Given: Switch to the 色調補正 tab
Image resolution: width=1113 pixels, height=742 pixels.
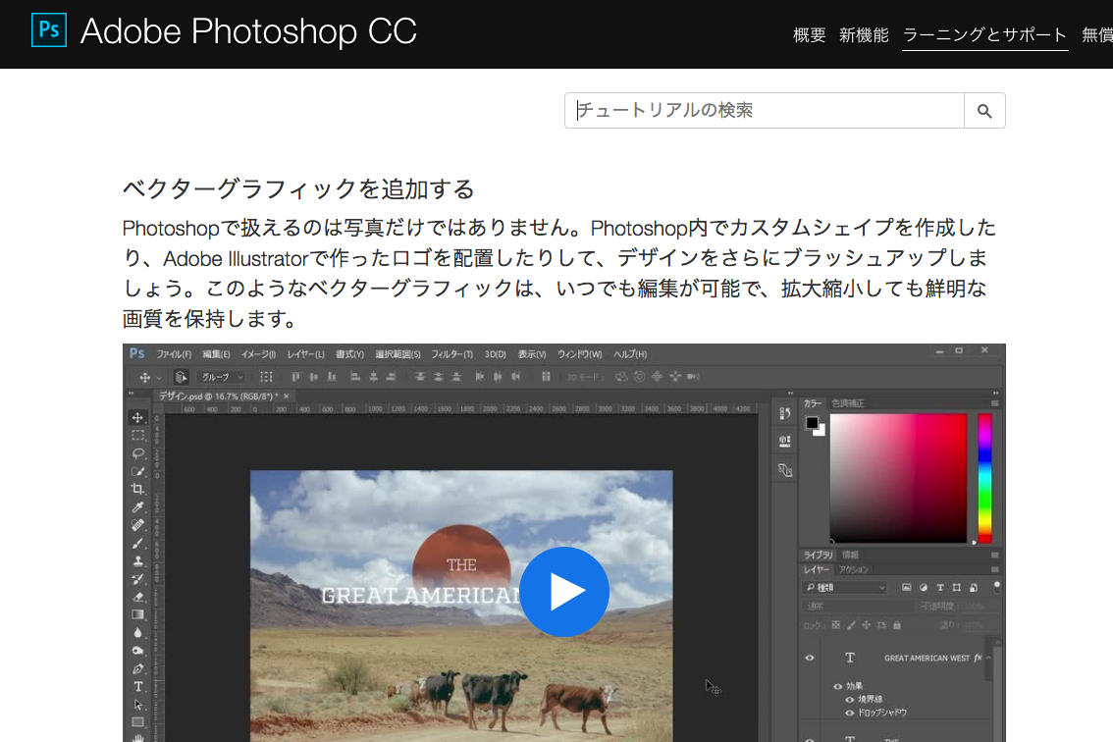Looking at the screenshot, I should click(848, 403).
